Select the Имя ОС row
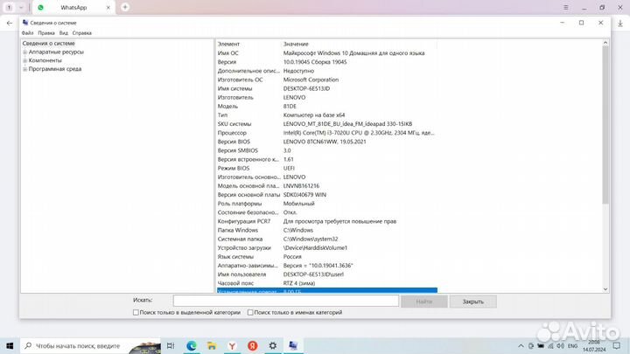 point(326,53)
